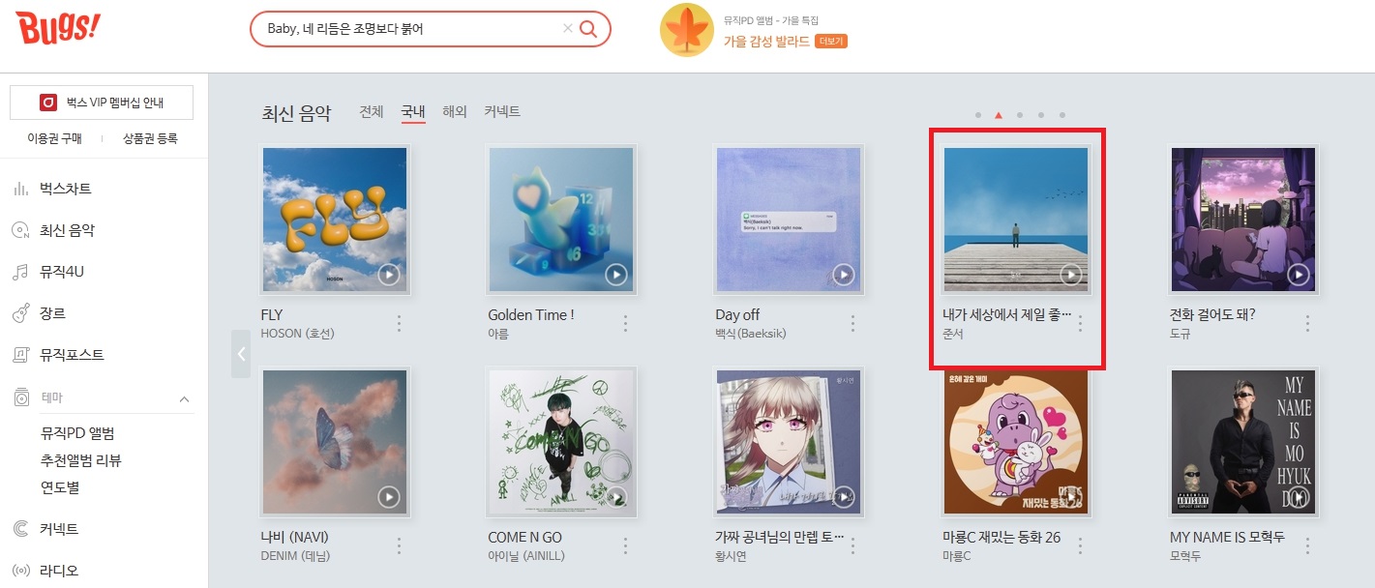Open more options for 전화 걸어도 돼?
1375x588 pixels.
pyautogui.click(x=1307, y=323)
